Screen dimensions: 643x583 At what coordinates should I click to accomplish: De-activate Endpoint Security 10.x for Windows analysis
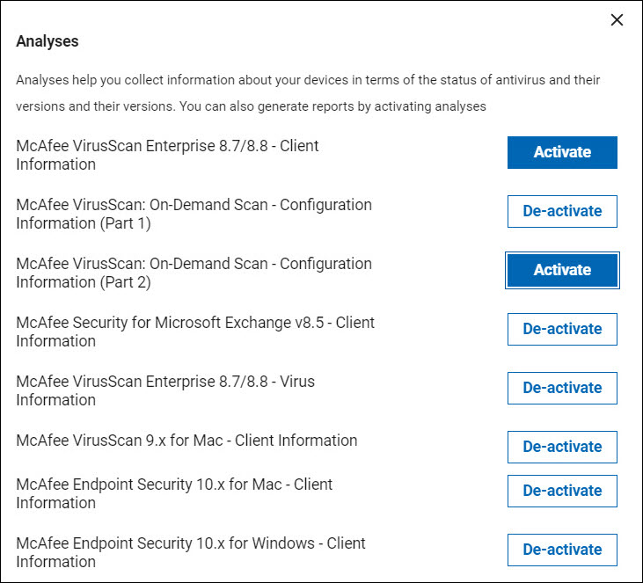click(x=562, y=550)
